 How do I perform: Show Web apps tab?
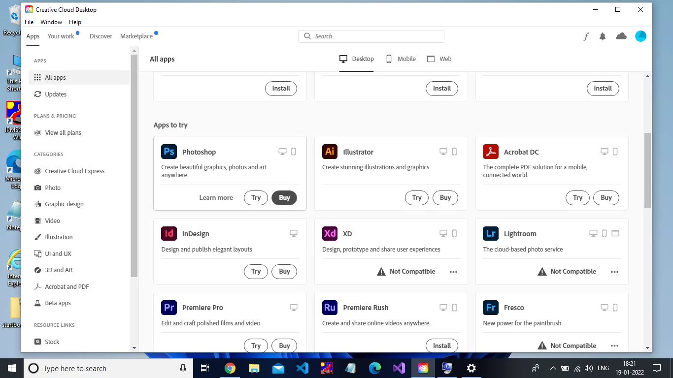click(439, 59)
